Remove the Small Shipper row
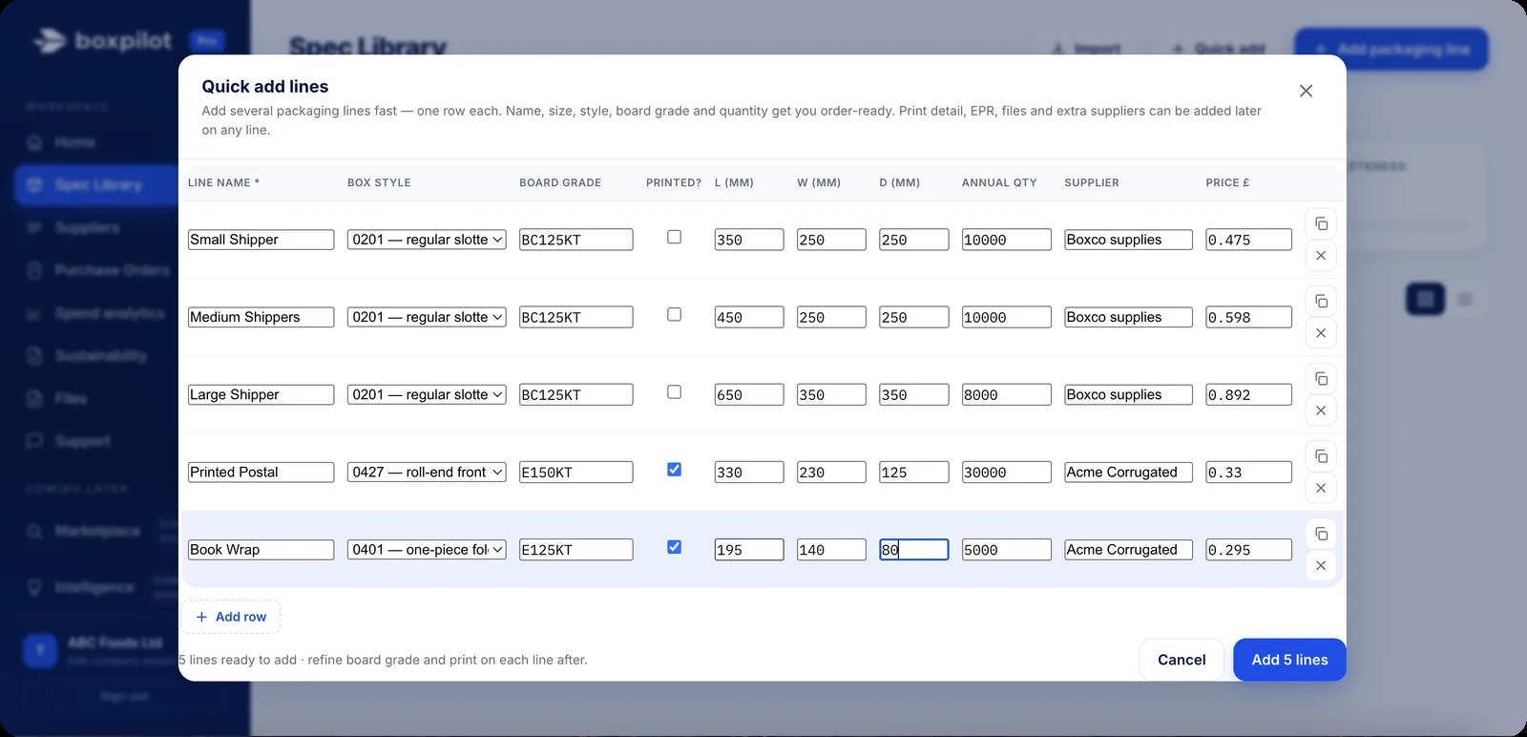Image resolution: width=1527 pixels, height=737 pixels. [1321, 256]
